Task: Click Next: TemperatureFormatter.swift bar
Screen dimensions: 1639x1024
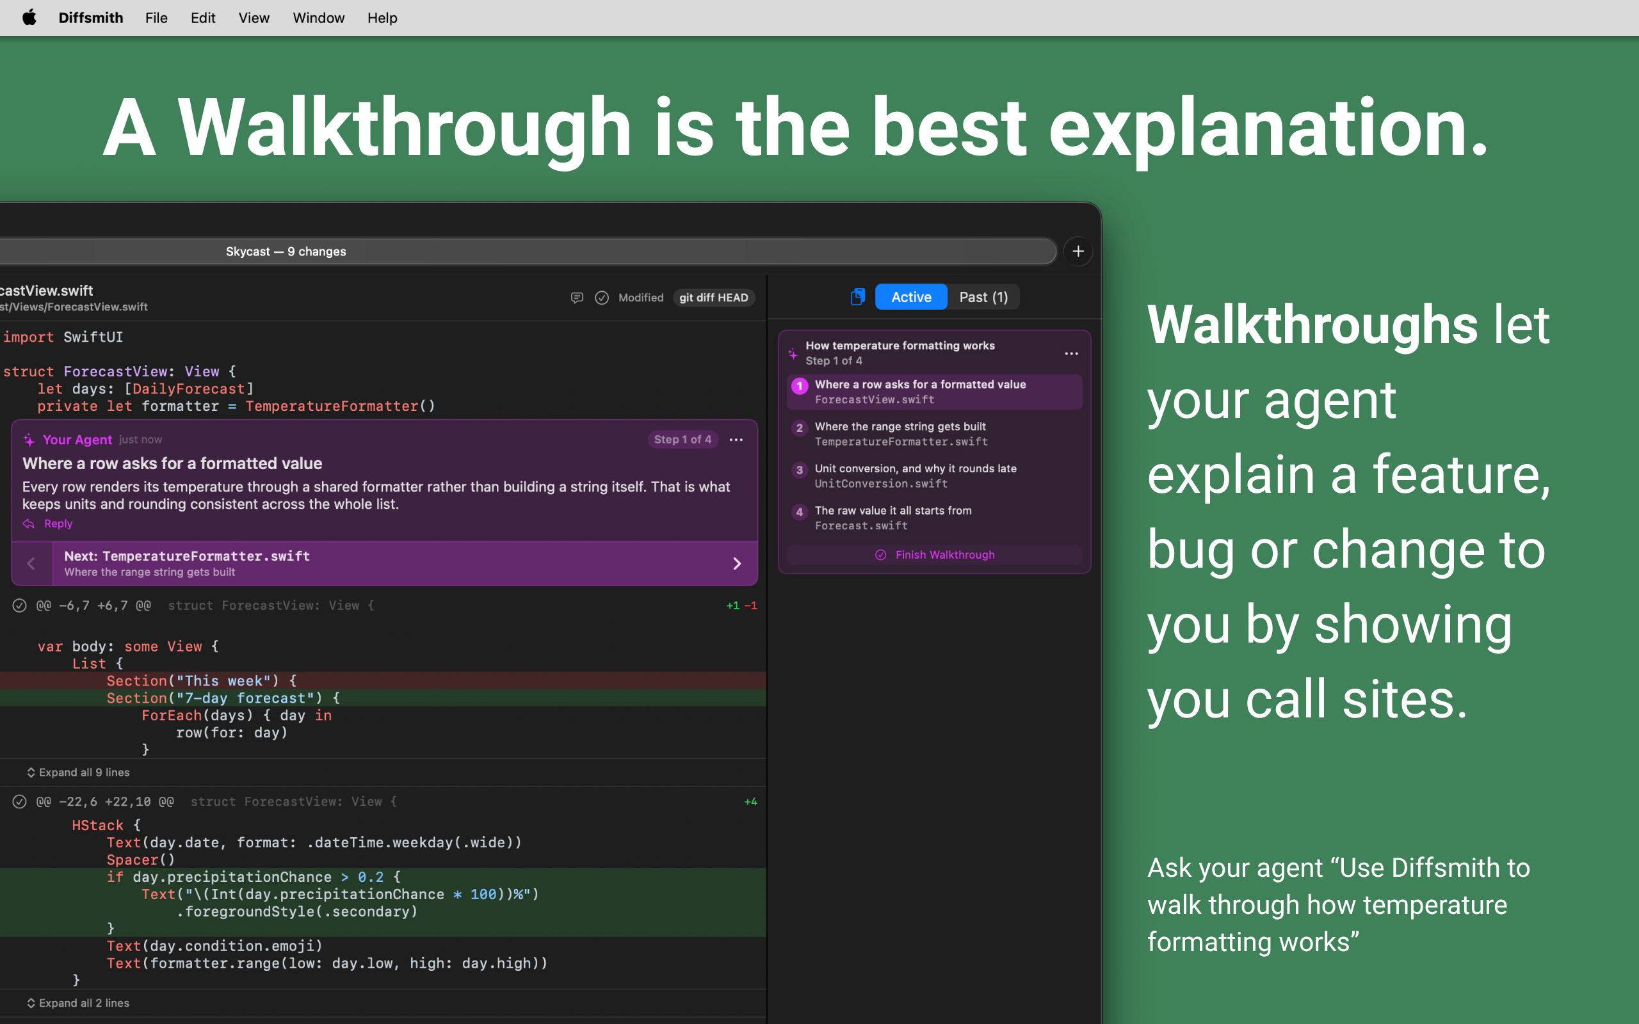Action: (x=405, y=563)
